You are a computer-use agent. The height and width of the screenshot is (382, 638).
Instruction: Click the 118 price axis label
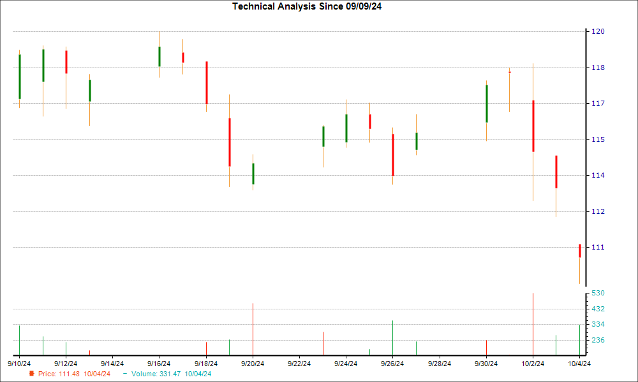(x=598, y=67)
